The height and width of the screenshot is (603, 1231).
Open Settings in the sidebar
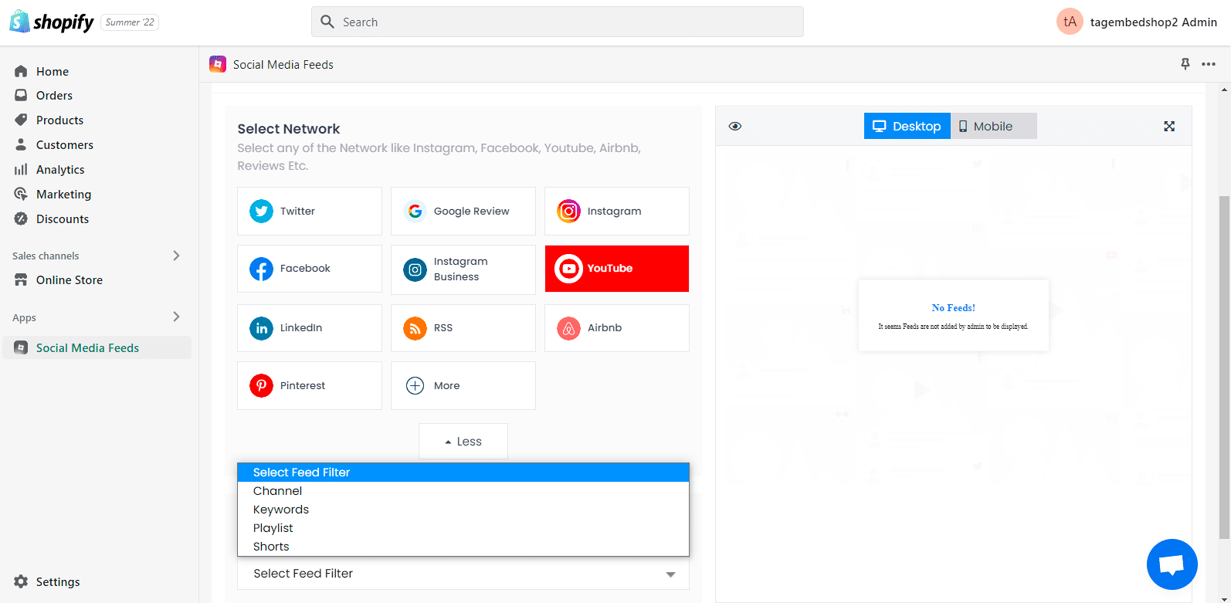pos(58,581)
